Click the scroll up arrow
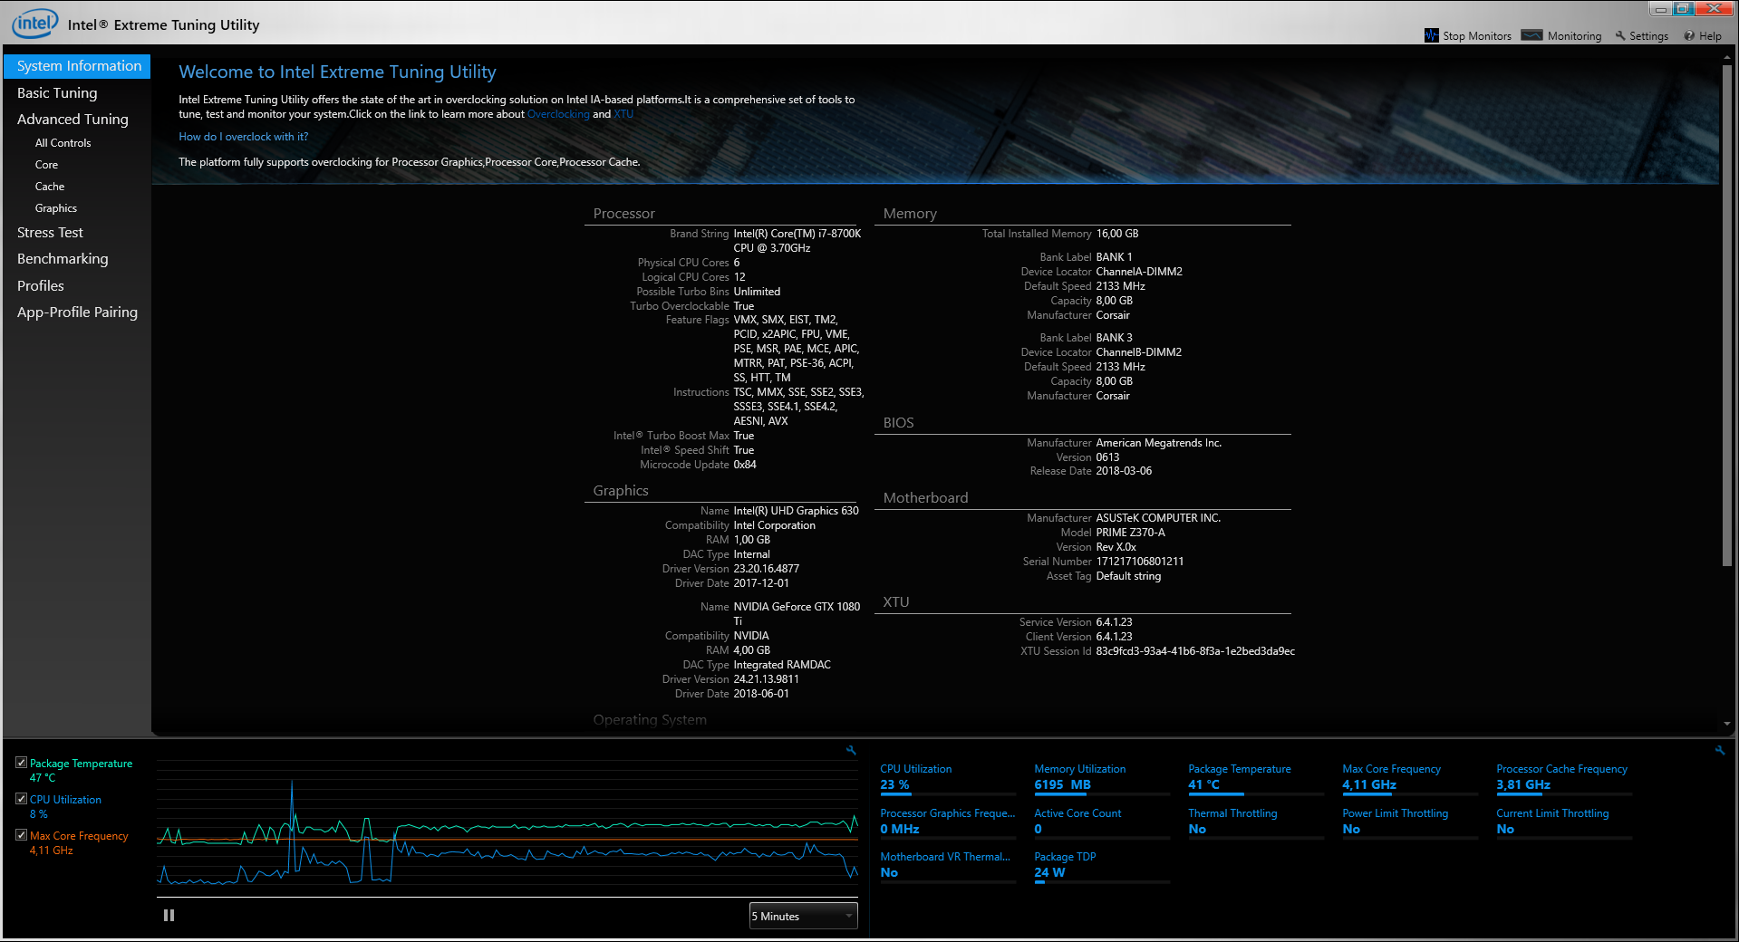This screenshot has width=1739, height=942. (x=1726, y=57)
